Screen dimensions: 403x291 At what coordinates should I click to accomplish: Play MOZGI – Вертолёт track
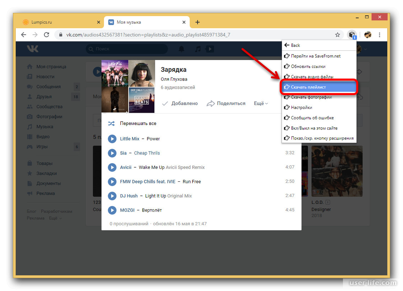pos(112,210)
